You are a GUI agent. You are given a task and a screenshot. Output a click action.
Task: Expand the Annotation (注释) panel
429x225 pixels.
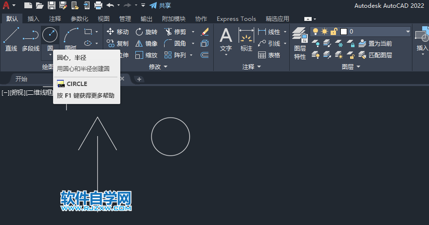[x=252, y=67]
